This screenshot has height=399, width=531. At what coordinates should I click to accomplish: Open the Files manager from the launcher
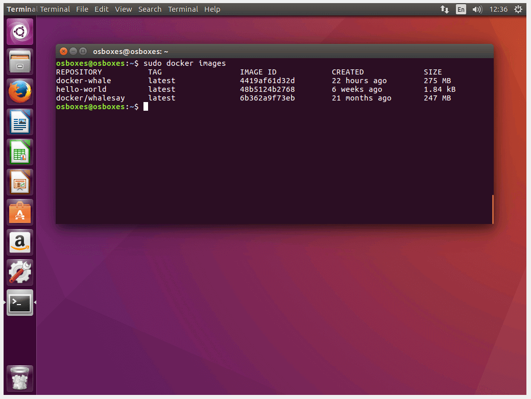pyautogui.click(x=20, y=62)
